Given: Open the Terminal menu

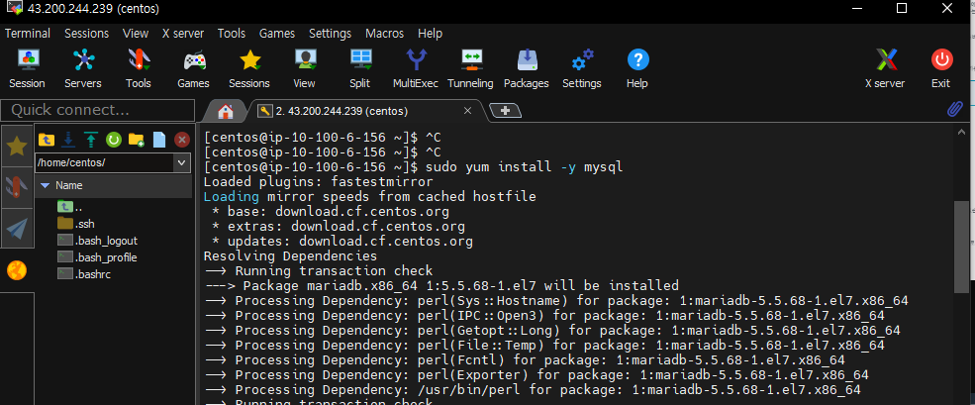Looking at the screenshot, I should pos(28,34).
